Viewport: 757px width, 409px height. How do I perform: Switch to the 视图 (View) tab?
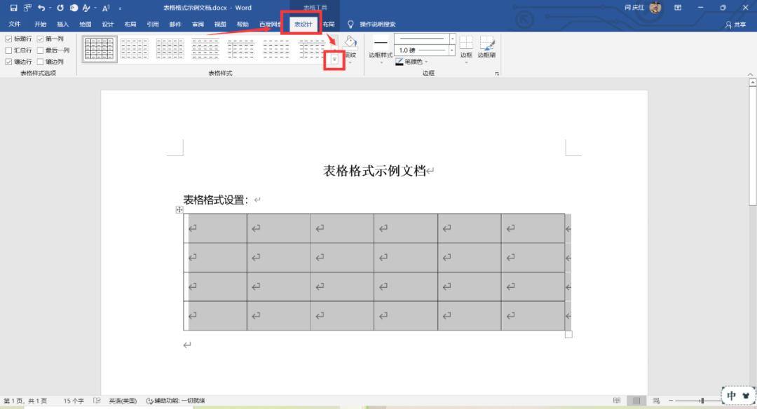220,24
